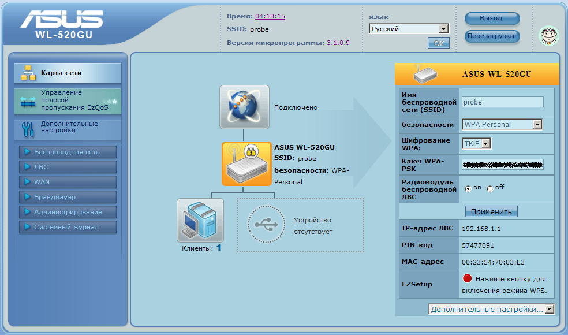The height and width of the screenshot is (335, 568).
Task: Turn the wireless radio off
Action: tap(490, 188)
